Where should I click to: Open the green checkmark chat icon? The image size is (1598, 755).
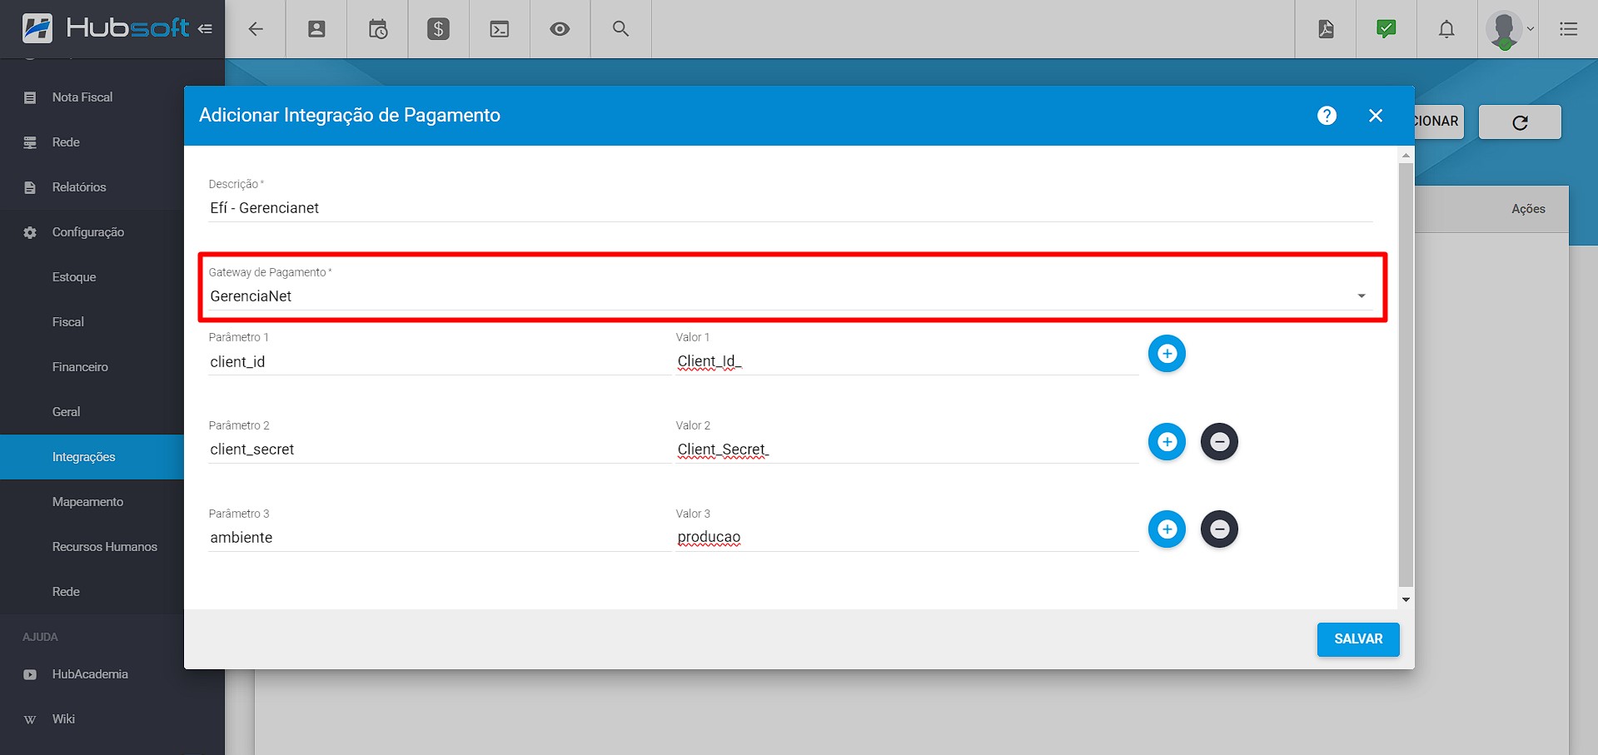1386,29
